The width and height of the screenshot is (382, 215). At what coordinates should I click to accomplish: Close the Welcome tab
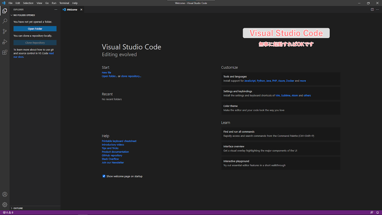(x=81, y=10)
